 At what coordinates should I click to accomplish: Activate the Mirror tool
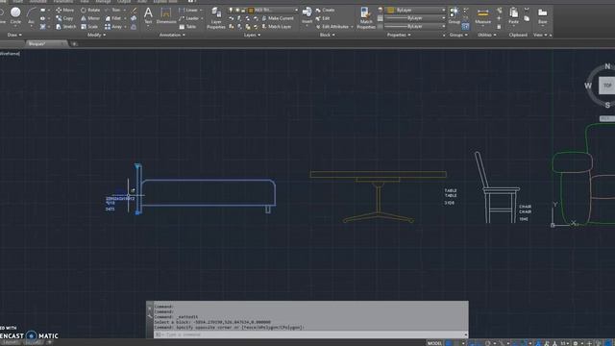tap(90, 18)
